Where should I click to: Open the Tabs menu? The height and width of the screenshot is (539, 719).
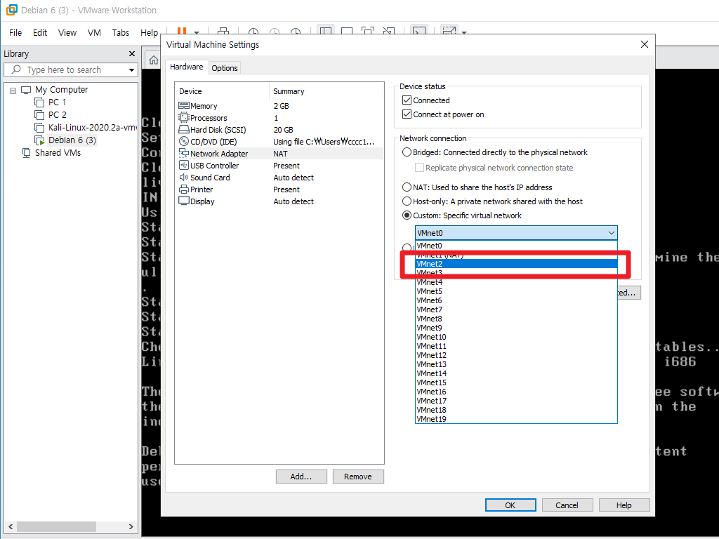(x=121, y=32)
